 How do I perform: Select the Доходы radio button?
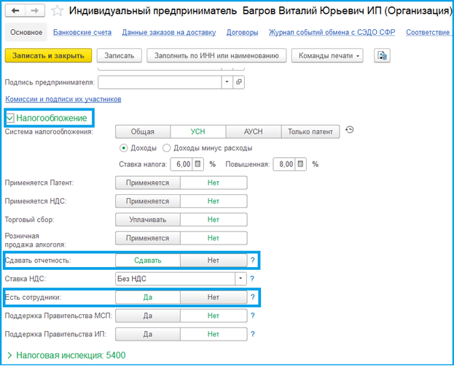pos(123,148)
